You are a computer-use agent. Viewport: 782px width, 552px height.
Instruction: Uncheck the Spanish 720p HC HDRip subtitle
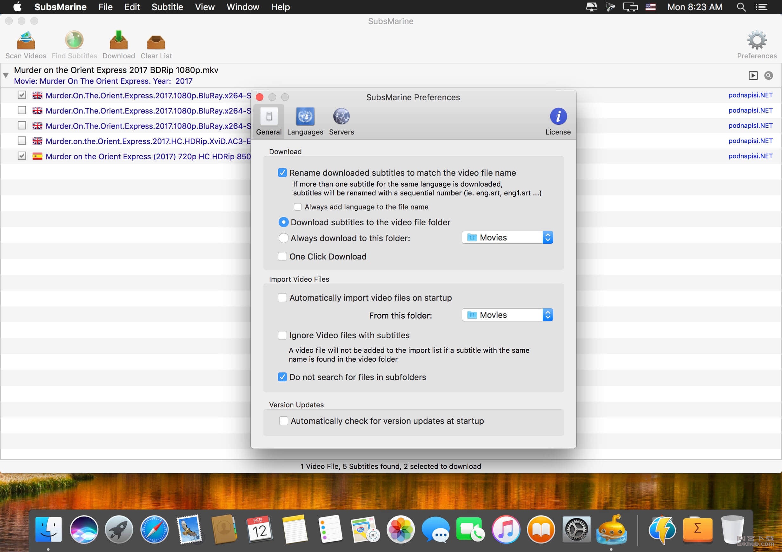22,156
